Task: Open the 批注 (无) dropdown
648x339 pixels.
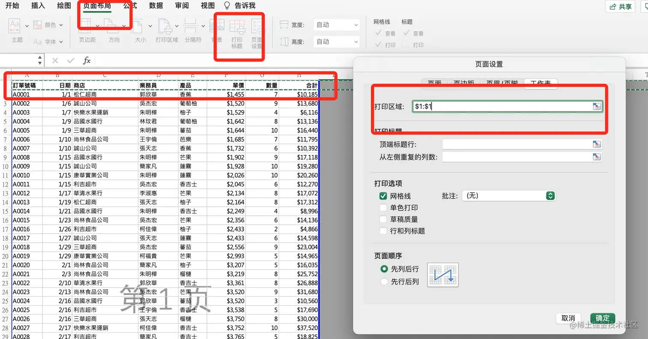Action: 509,196
